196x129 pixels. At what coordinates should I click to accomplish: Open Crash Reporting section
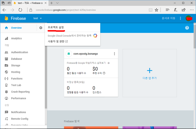click(x=20, y=92)
